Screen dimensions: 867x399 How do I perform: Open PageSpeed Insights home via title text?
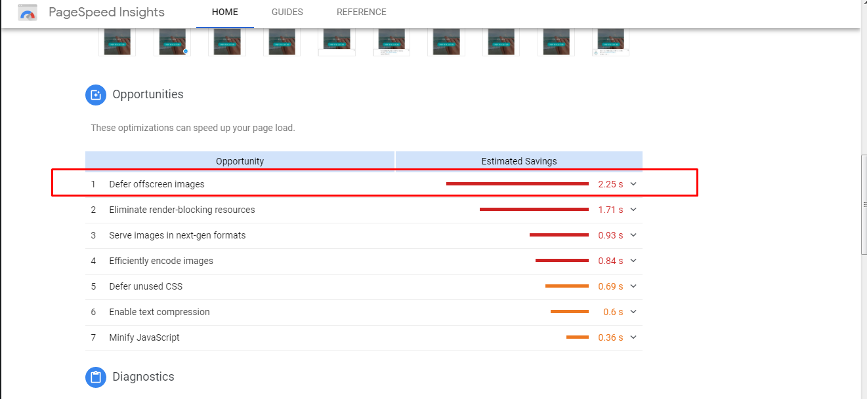(106, 12)
